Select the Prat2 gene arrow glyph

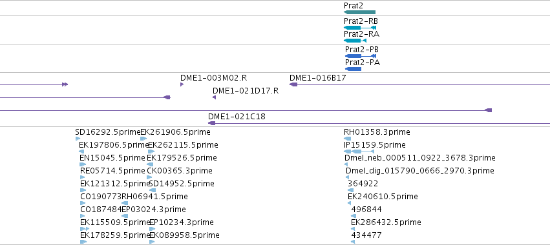click(x=359, y=12)
